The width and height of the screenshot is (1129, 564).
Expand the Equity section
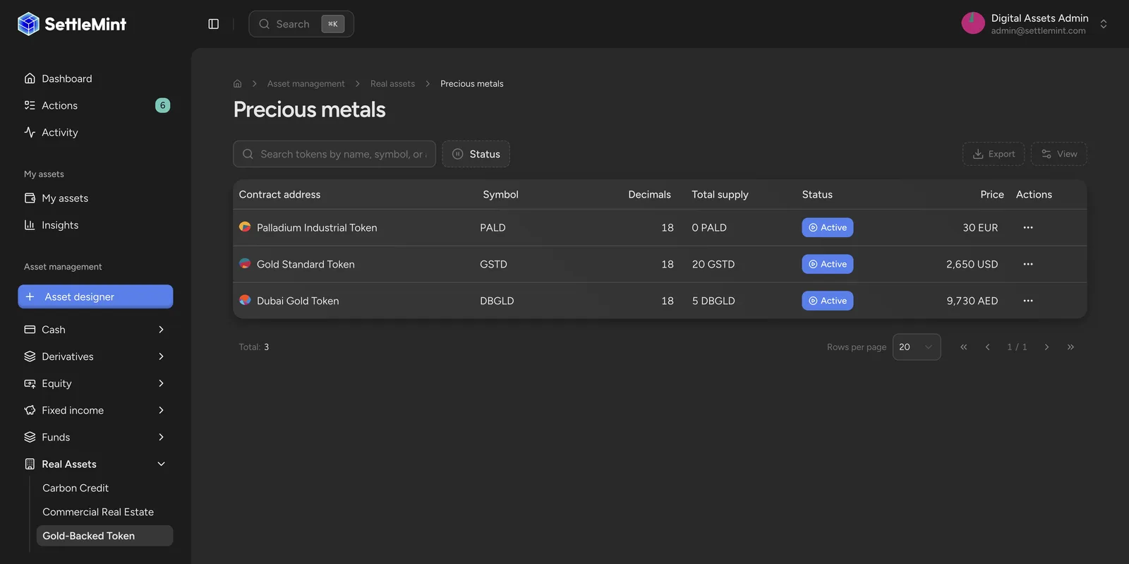pos(161,383)
